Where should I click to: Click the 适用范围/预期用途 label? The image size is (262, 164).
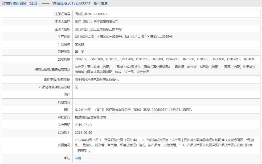(x=57, y=80)
